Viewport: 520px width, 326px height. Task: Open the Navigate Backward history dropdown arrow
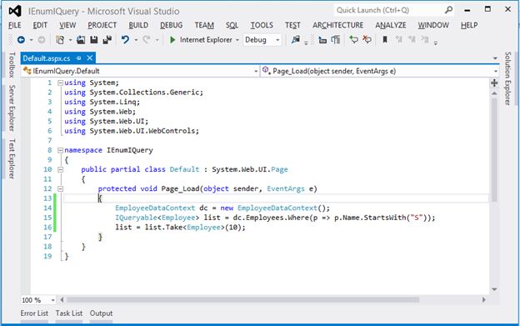point(31,40)
